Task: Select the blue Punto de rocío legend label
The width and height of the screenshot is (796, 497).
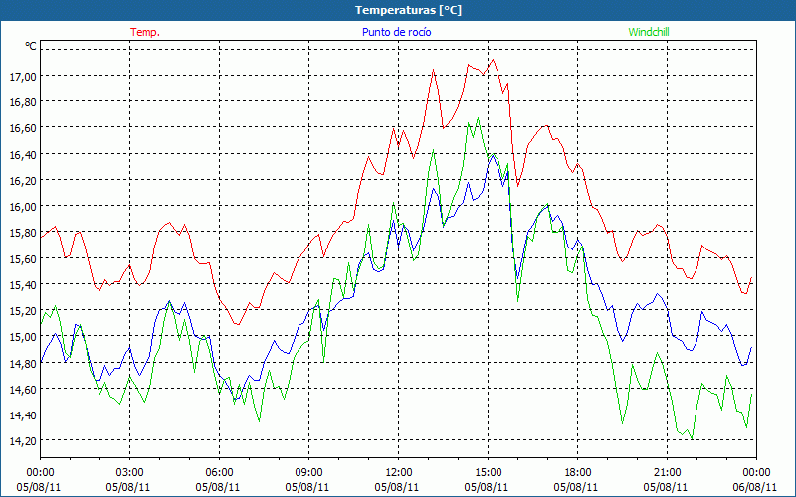Action: click(396, 32)
